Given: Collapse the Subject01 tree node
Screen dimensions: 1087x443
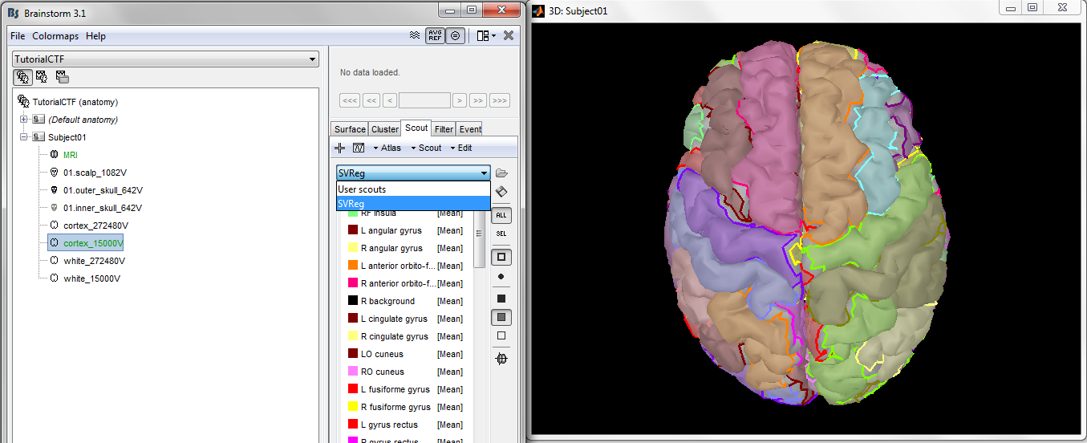Looking at the screenshot, I should pos(24,137).
